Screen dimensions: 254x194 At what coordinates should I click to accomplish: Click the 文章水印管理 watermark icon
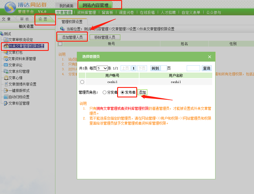[6, 72]
